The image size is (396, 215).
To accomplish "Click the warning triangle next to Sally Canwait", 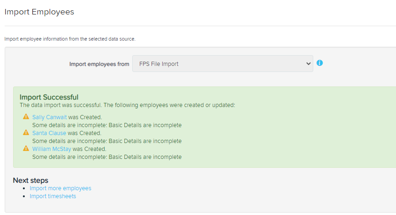I will [26, 116].
